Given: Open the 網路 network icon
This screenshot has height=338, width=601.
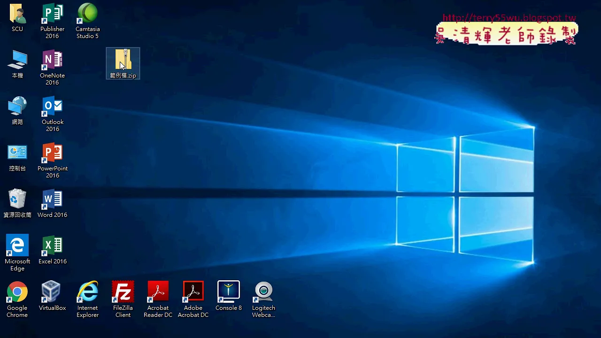Looking at the screenshot, I should pyautogui.click(x=17, y=111).
